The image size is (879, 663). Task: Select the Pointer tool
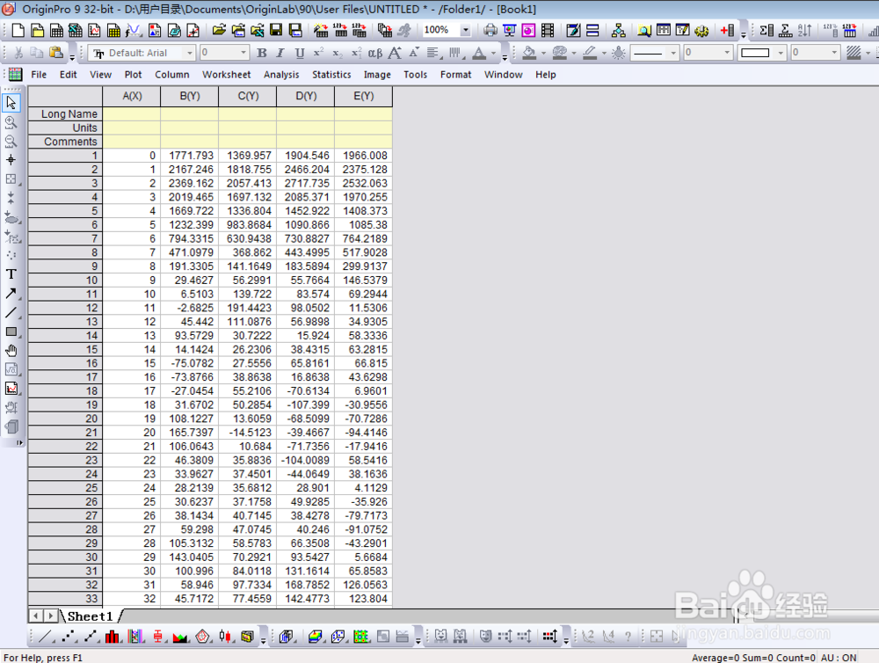click(11, 103)
